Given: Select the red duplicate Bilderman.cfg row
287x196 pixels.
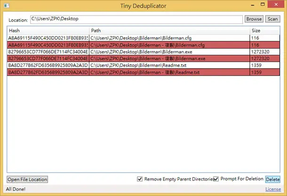Looking at the screenshot, I should (x=143, y=45).
